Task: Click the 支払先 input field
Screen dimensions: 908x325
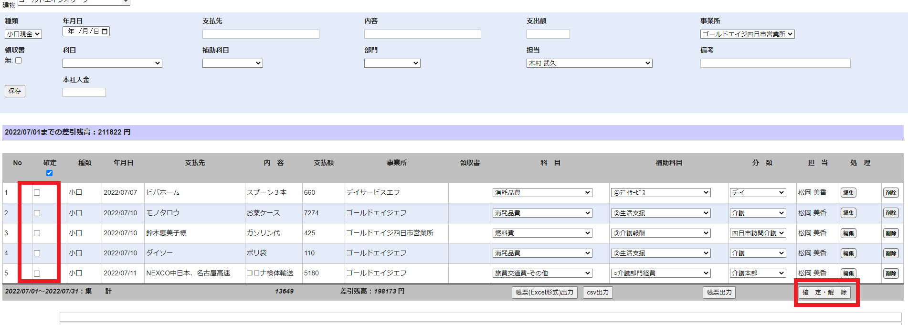Action: (x=260, y=34)
